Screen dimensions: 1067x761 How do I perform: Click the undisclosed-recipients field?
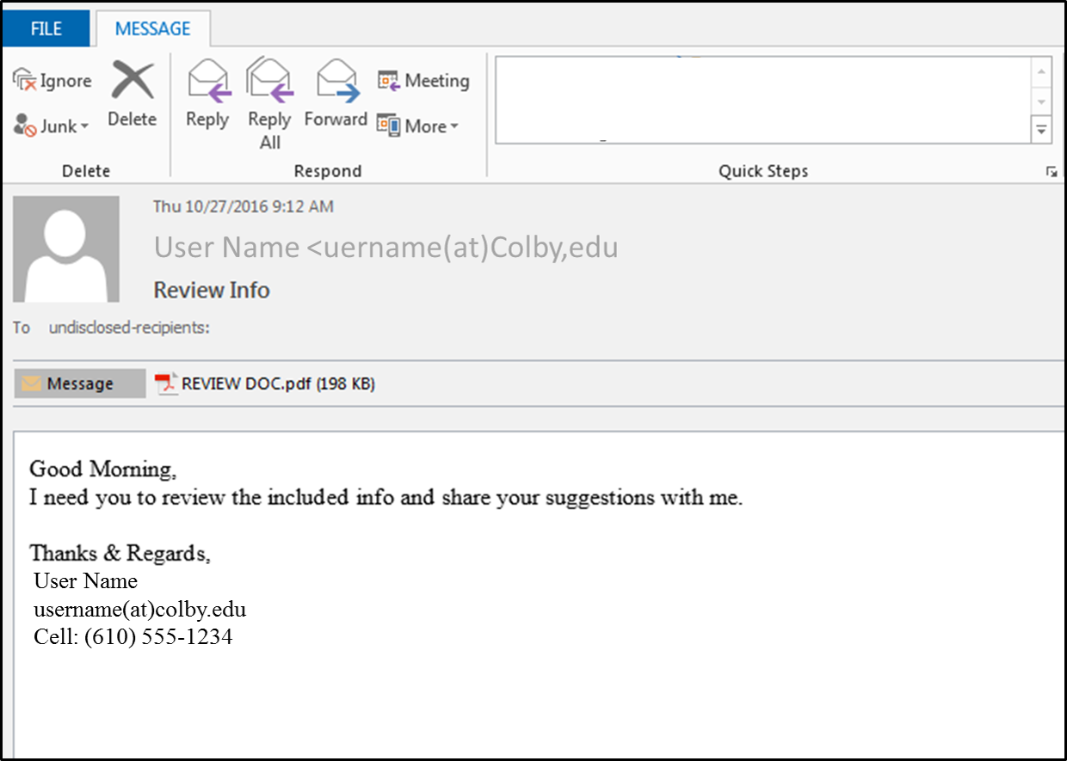click(129, 328)
